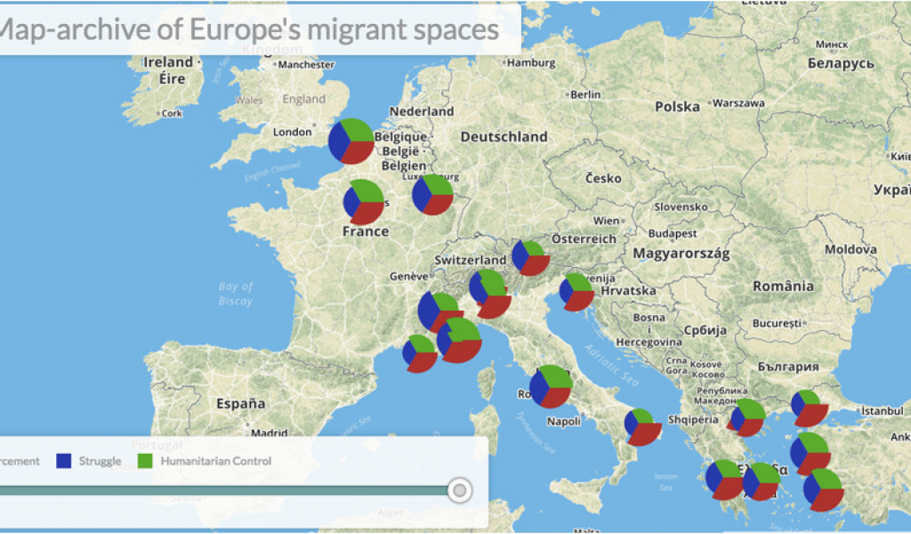
Task: Click the Беларусь country label
Action: coord(841,64)
